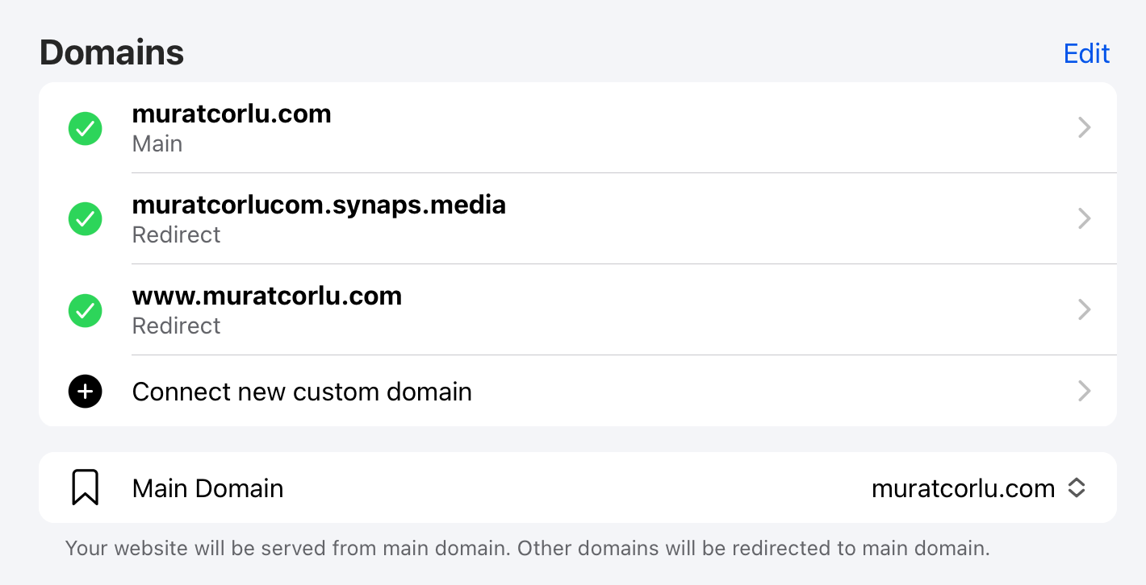The height and width of the screenshot is (585, 1146).
Task: Click chevron on Connect new custom domain
Action: pos(1085,392)
